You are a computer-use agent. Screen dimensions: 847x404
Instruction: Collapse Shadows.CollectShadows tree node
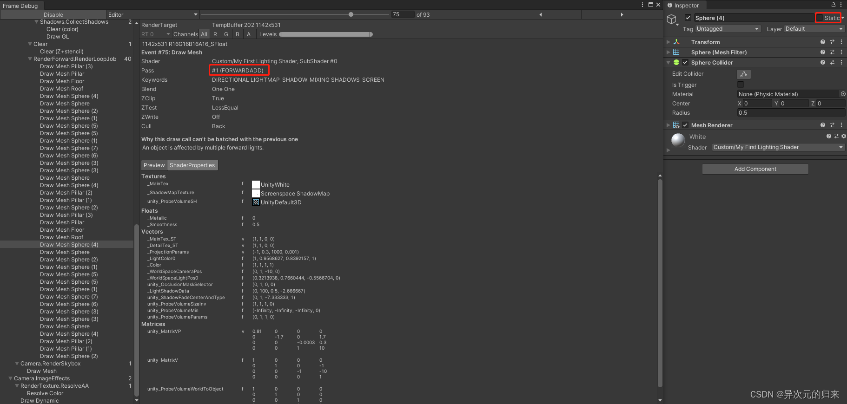[37, 22]
